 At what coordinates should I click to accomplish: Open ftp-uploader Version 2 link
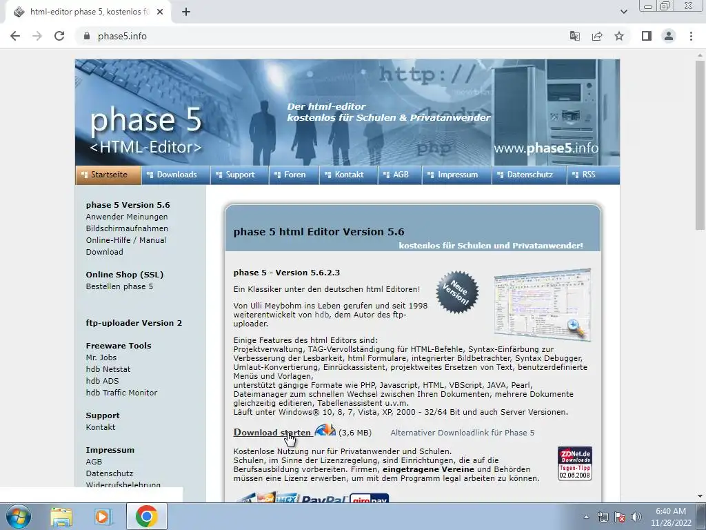pyautogui.click(x=134, y=323)
